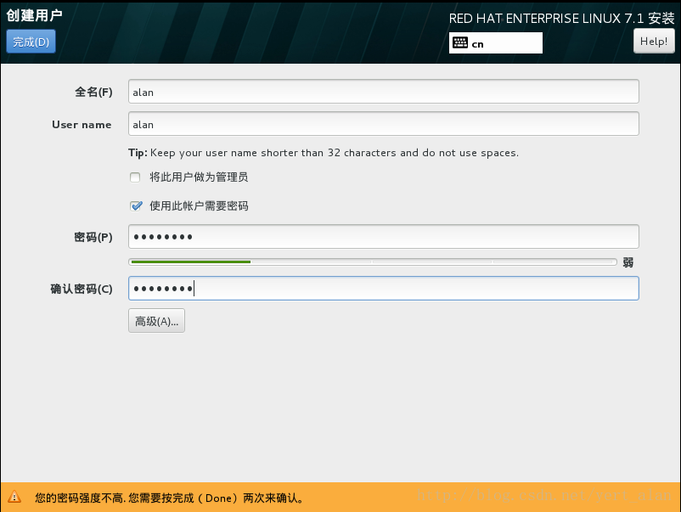Click into the 密码(P) password field
681x512 pixels.
click(x=384, y=237)
